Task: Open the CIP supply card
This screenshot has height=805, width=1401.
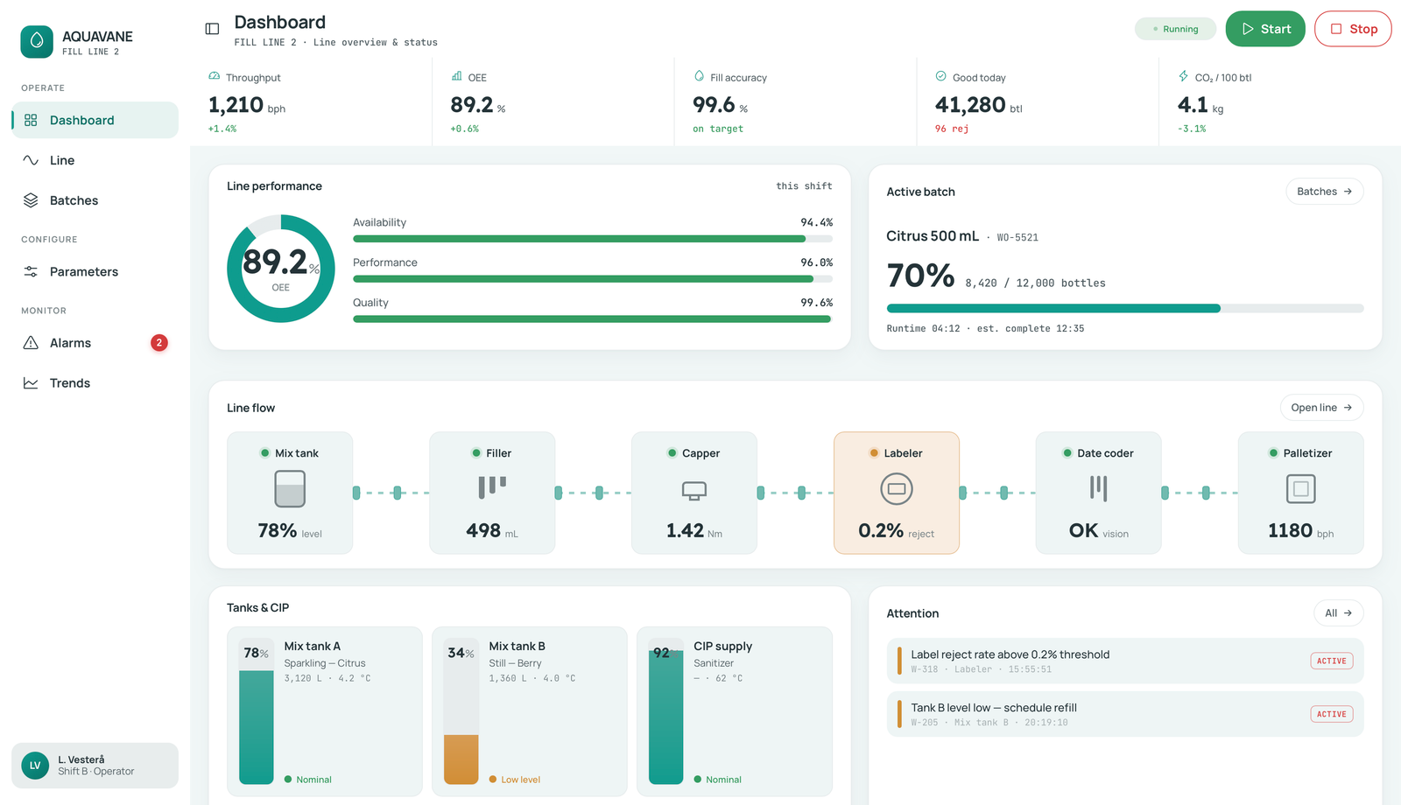Action: (734, 711)
